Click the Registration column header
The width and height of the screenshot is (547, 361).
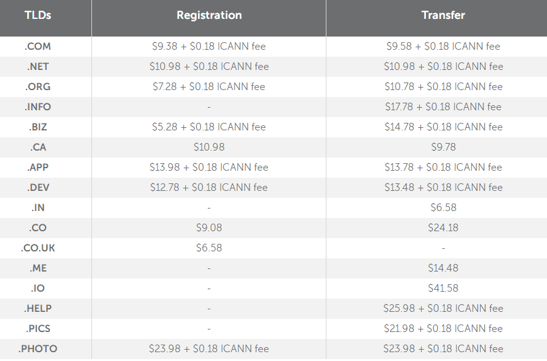(209, 15)
